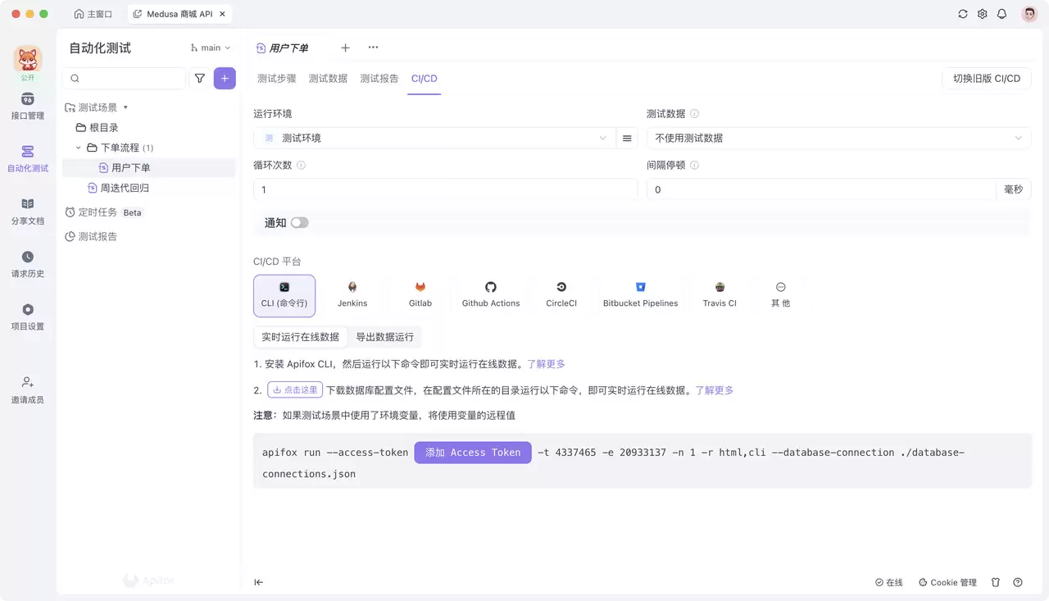Click the 循环次数 input field
The height and width of the screenshot is (601, 1049).
coord(446,189)
